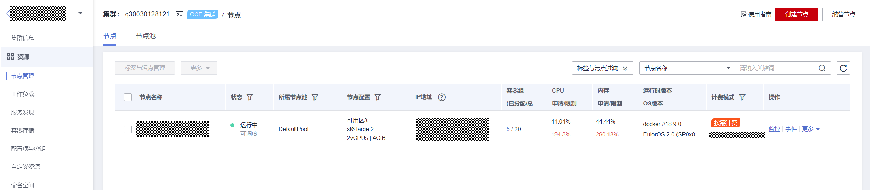Focus the 请输入关键词 search field
The height and width of the screenshot is (190, 870).
click(x=776, y=68)
